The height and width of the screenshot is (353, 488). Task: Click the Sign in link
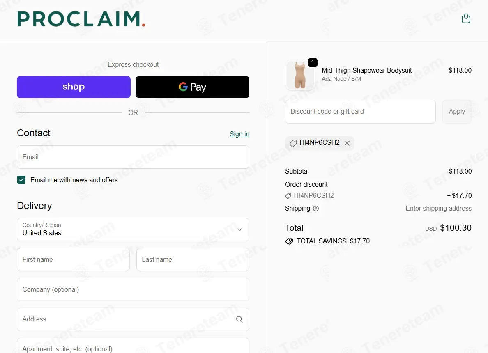pos(239,134)
